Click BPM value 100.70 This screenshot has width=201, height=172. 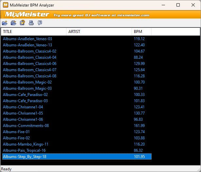tap(139, 82)
